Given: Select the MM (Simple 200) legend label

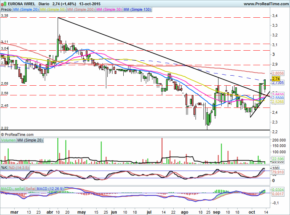Looking at the screenshot, I should 81,9.
